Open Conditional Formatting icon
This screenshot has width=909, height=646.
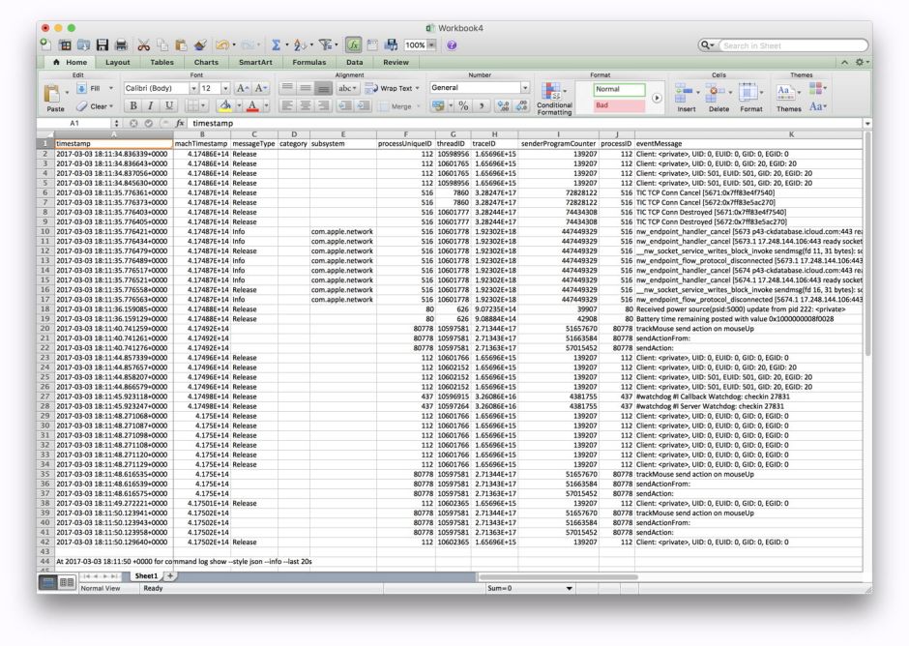pos(554,95)
